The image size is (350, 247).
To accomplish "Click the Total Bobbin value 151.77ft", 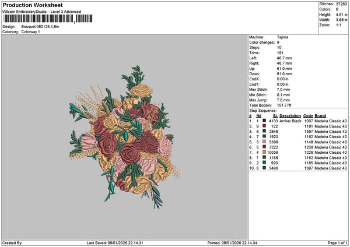I will coord(284,105).
